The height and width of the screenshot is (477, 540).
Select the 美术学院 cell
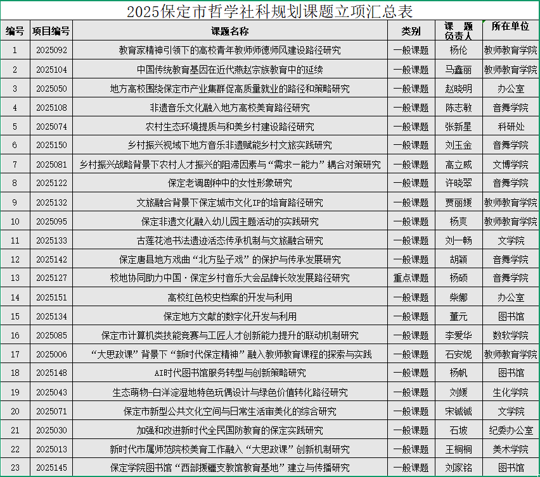510,449
